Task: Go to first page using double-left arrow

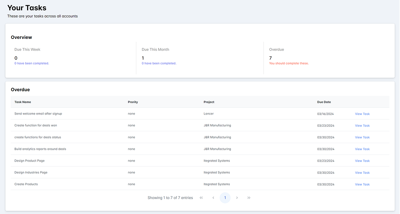Action: pos(201,198)
